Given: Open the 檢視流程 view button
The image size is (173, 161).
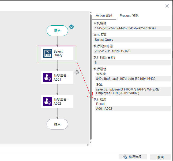Looking at the screenshot, I should pyautogui.click(x=133, y=157).
